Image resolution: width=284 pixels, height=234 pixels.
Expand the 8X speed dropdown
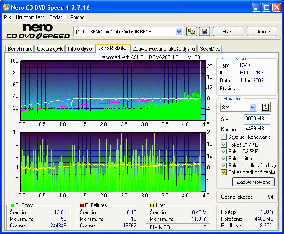coord(253,108)
